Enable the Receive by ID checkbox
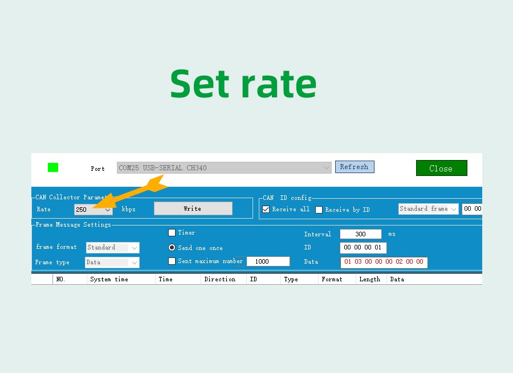This screenshot has width=513, height=373. pos(319,210)
